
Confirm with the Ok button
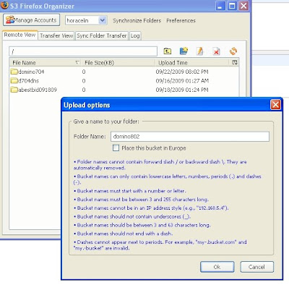[x=217, y=267]
